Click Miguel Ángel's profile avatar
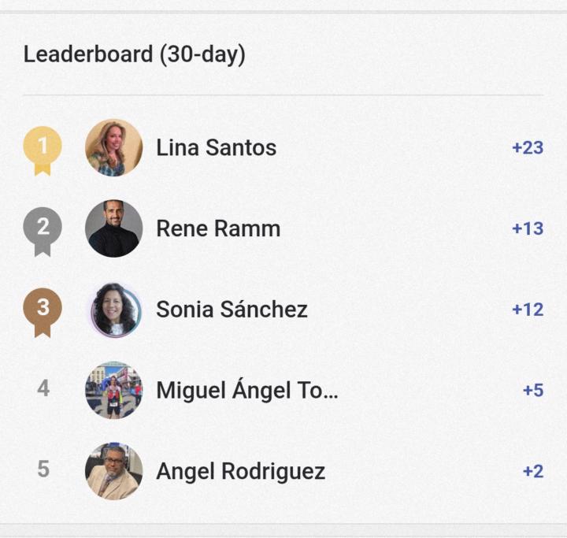 coord(113,390)
